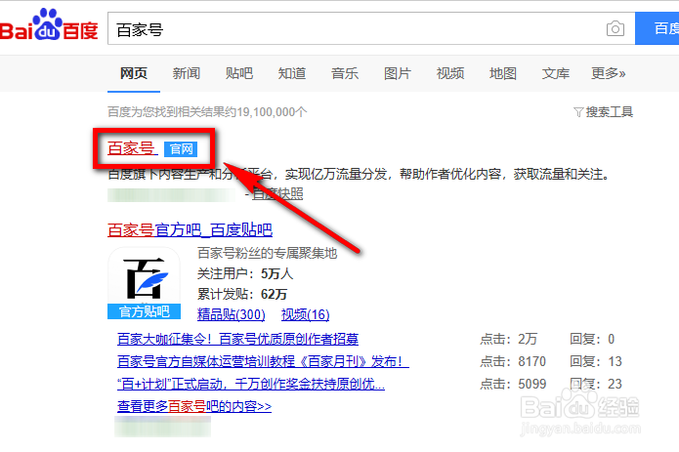679x452 pixels.
Task: Click 点击：5099 value
Action: point(513,384)
